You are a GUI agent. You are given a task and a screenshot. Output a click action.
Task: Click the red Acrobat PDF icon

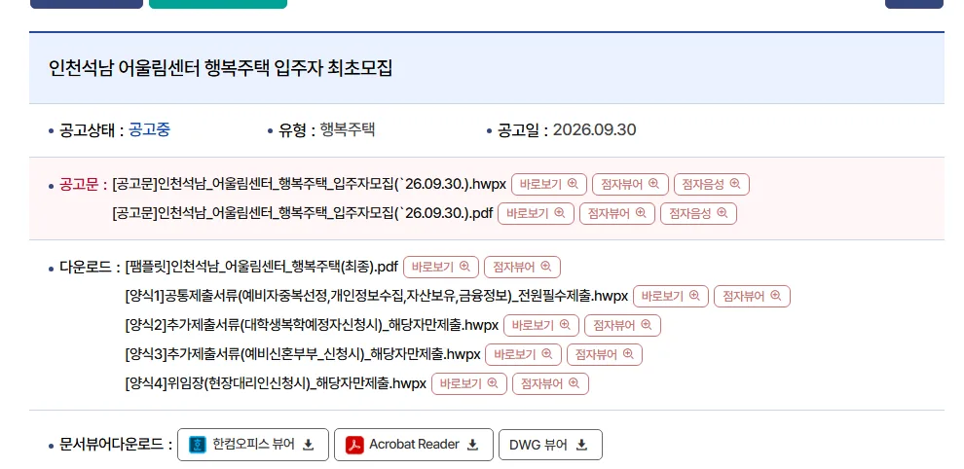[354, 445]
